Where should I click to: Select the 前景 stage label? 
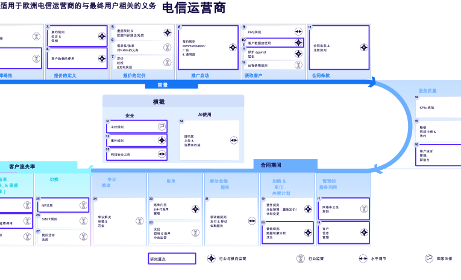pyautogui.click(x=163, y=85)
